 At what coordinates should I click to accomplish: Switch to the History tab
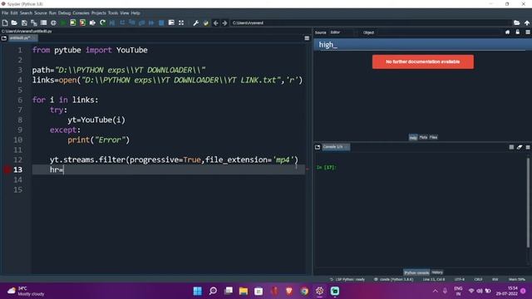click(437, 272)
